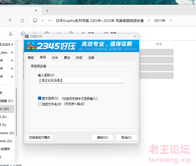Click the 2011年 breadcrumb
196x166 pixels.
(160, 21)
